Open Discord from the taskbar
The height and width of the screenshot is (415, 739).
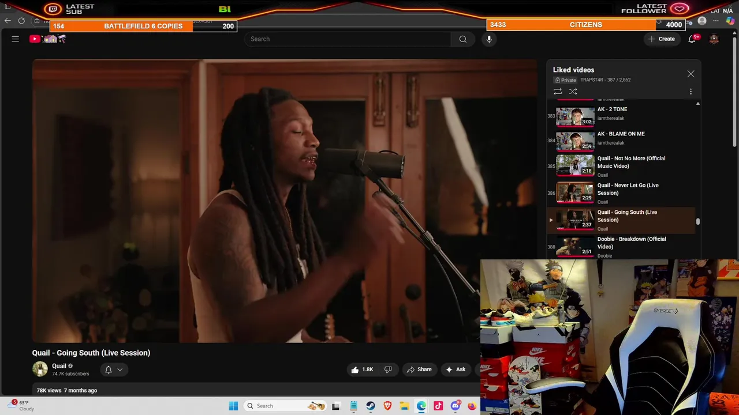click(455, 406)
